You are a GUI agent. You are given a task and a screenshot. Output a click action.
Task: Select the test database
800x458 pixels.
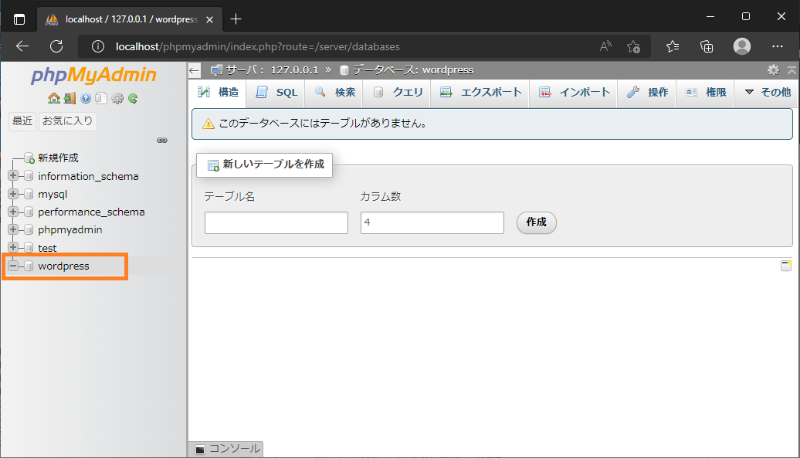(x=47, y=248)
